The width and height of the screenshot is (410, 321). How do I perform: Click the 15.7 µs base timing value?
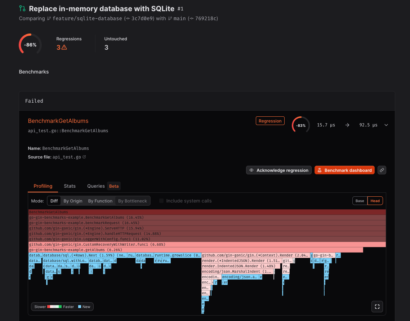coord(326,125)
